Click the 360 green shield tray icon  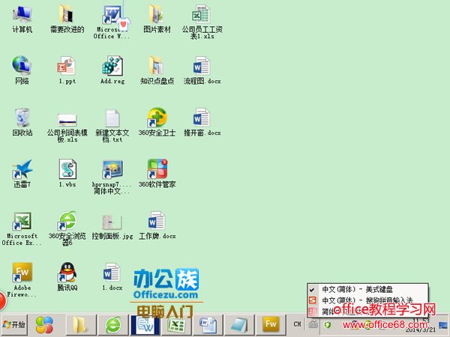(x=328, y=325)
